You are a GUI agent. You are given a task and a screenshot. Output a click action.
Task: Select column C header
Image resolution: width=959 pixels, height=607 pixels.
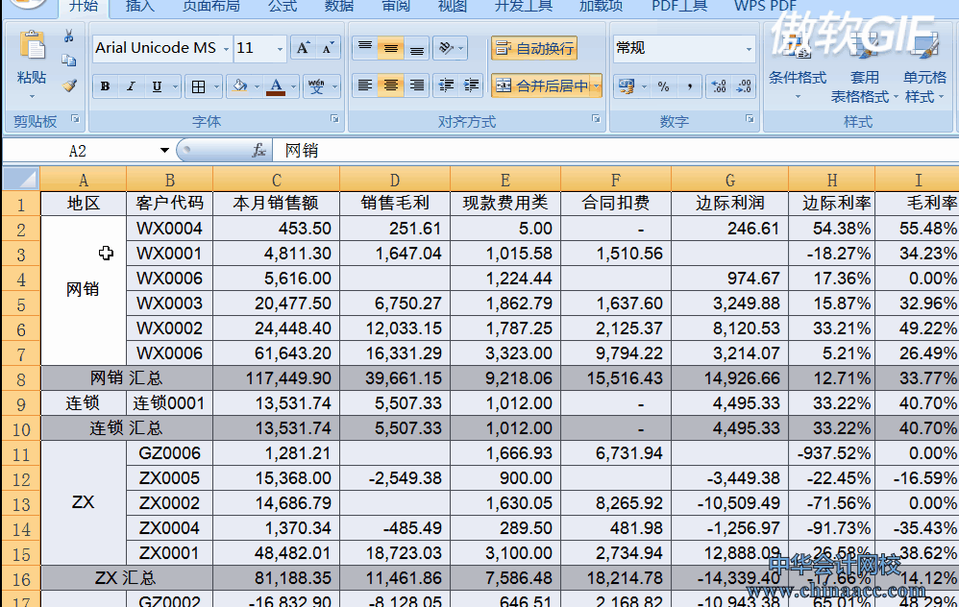tap(276, 180)
